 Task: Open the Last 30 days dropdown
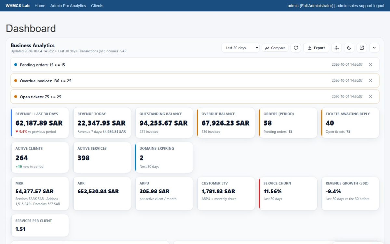point(240,48)
